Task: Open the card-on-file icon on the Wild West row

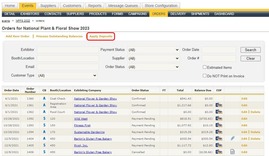Action: click(219, 119)
